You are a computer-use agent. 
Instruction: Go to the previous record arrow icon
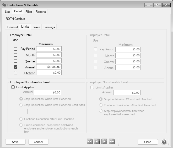click(97, 141)
